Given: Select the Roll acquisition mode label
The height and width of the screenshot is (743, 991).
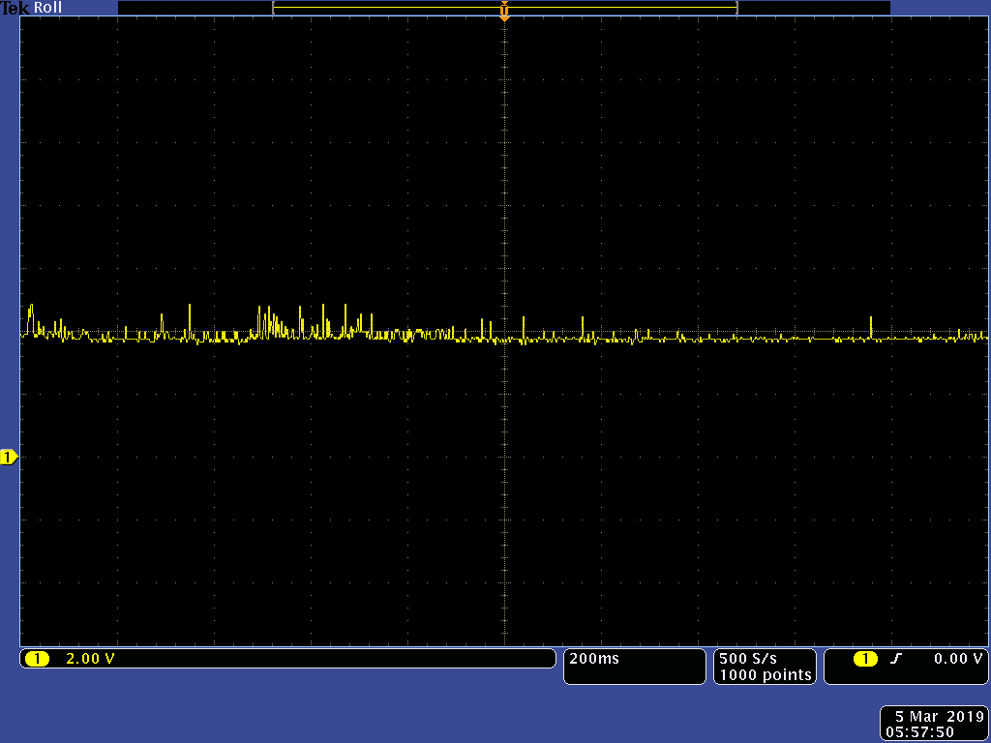Looking at the screenshot, I should pyautogui.click(x=48, y=8).
